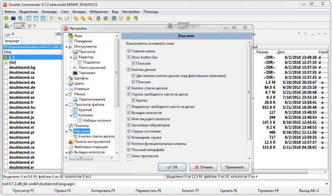The width and height of the screenshot is (332, 196).
Task: Click the Цвета color wheel icon
Action: pos(70,83)
